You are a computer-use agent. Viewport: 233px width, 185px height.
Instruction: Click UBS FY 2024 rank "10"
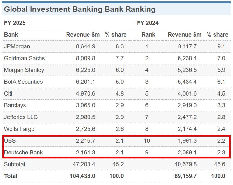click(x=147, y=140)
